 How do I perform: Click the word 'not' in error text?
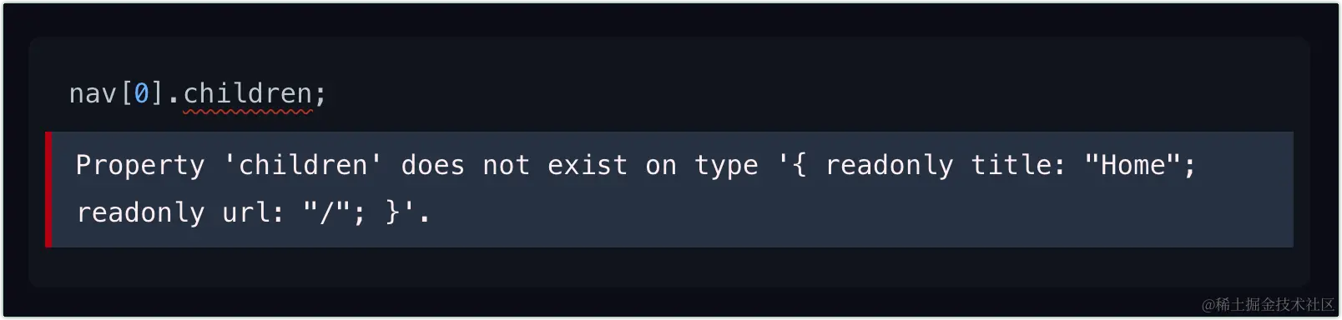click(506, 165)
